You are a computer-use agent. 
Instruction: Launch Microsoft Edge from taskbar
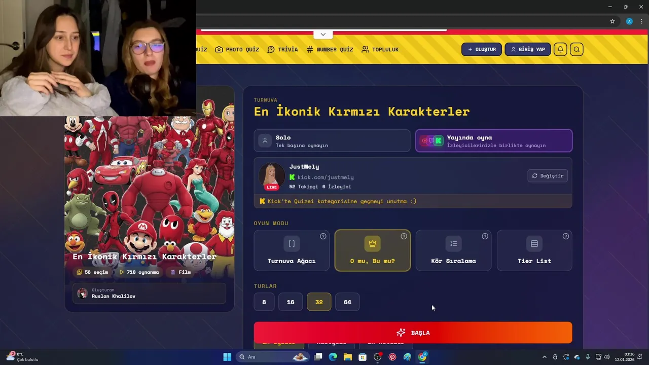coord(333,357)
